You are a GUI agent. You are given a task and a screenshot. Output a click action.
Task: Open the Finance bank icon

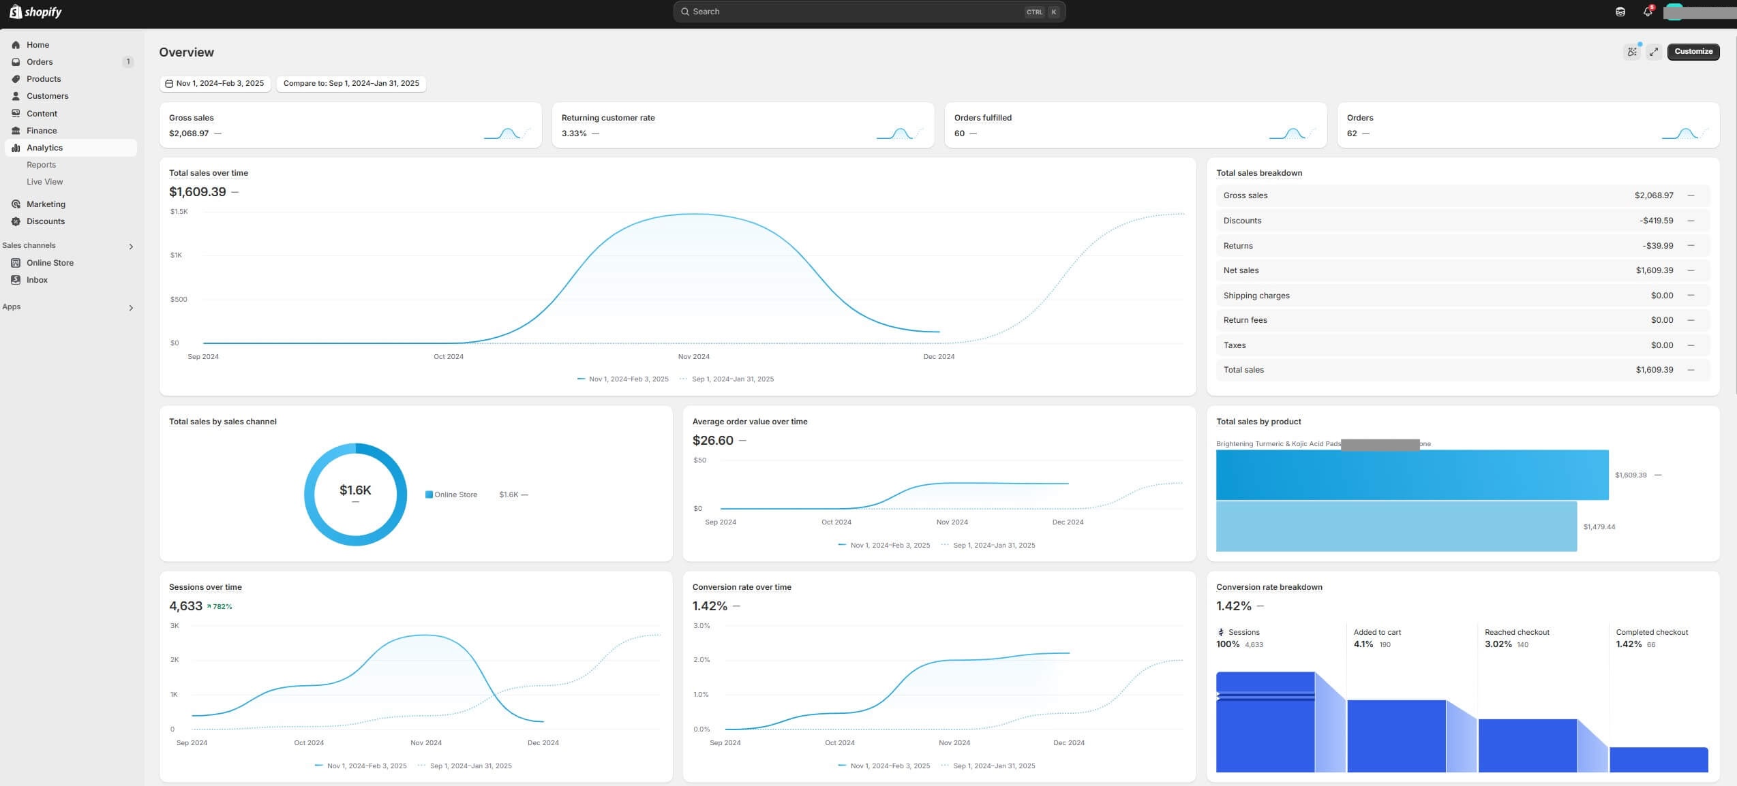tap(16, 131)
